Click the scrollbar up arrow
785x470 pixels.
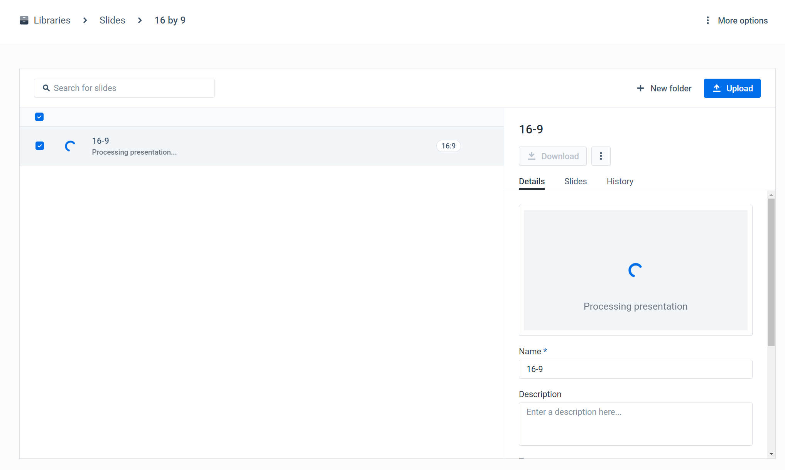click(771, 195)
